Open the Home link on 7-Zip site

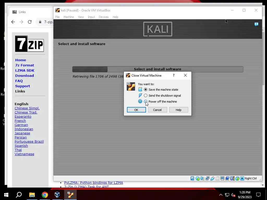(21, 60)
